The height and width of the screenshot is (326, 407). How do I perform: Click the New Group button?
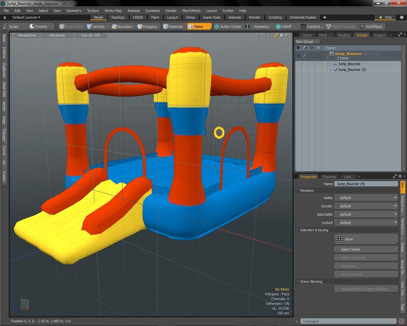click(307, 42)
